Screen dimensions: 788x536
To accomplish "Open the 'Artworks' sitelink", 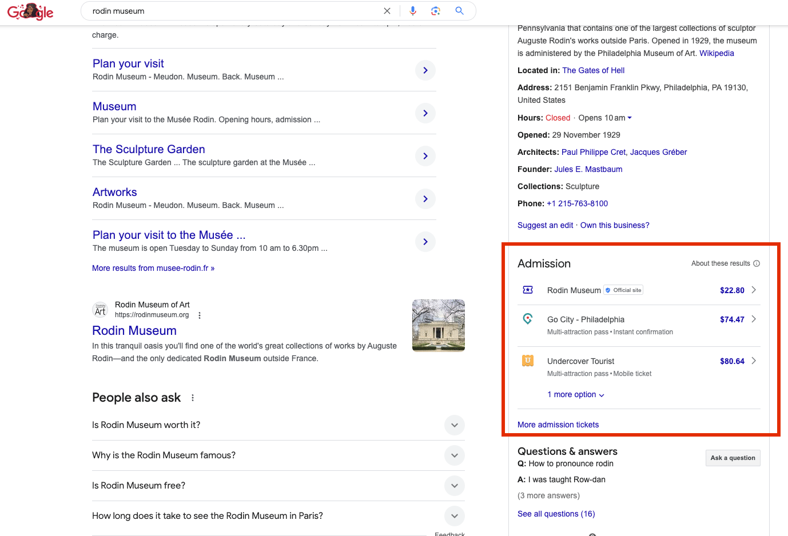I will [114, 192].
